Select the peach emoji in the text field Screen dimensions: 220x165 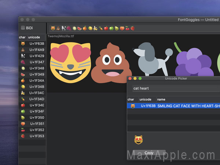click(122, 28)
